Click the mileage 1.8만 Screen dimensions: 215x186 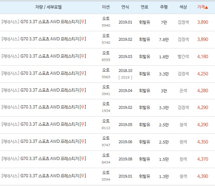[x=164, y=57]
